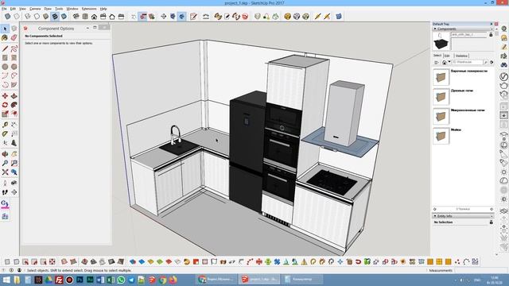Activate the Push/Pull tool
The width and height of the screenshot is (509, 286).
pos(14,96)
